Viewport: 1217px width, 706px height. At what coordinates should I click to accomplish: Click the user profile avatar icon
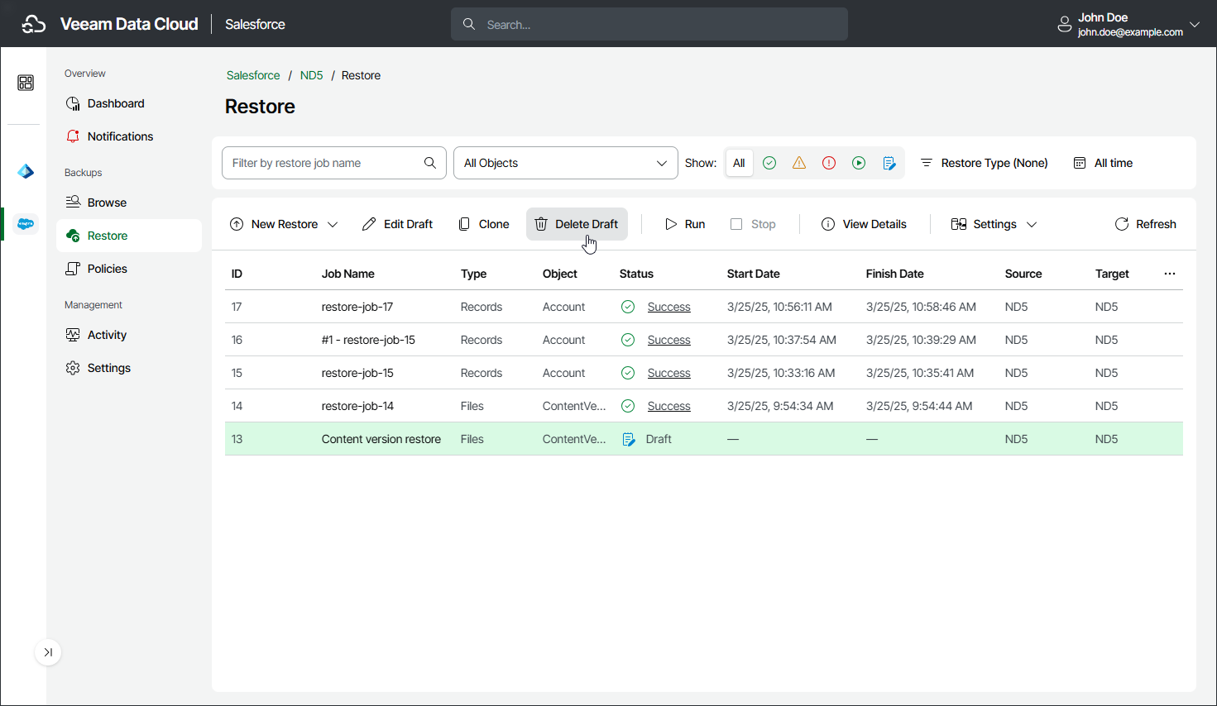click(1065, 25)
